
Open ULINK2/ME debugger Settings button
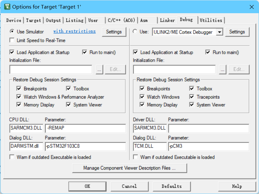237,32
